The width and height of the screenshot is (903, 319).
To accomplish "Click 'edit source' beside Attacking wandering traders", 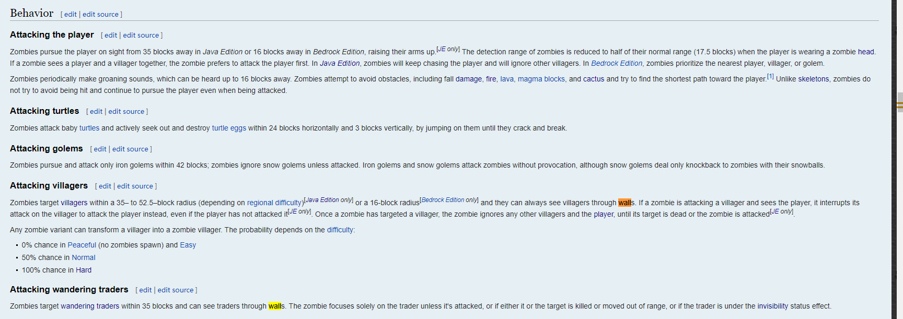I will [176, 290].
